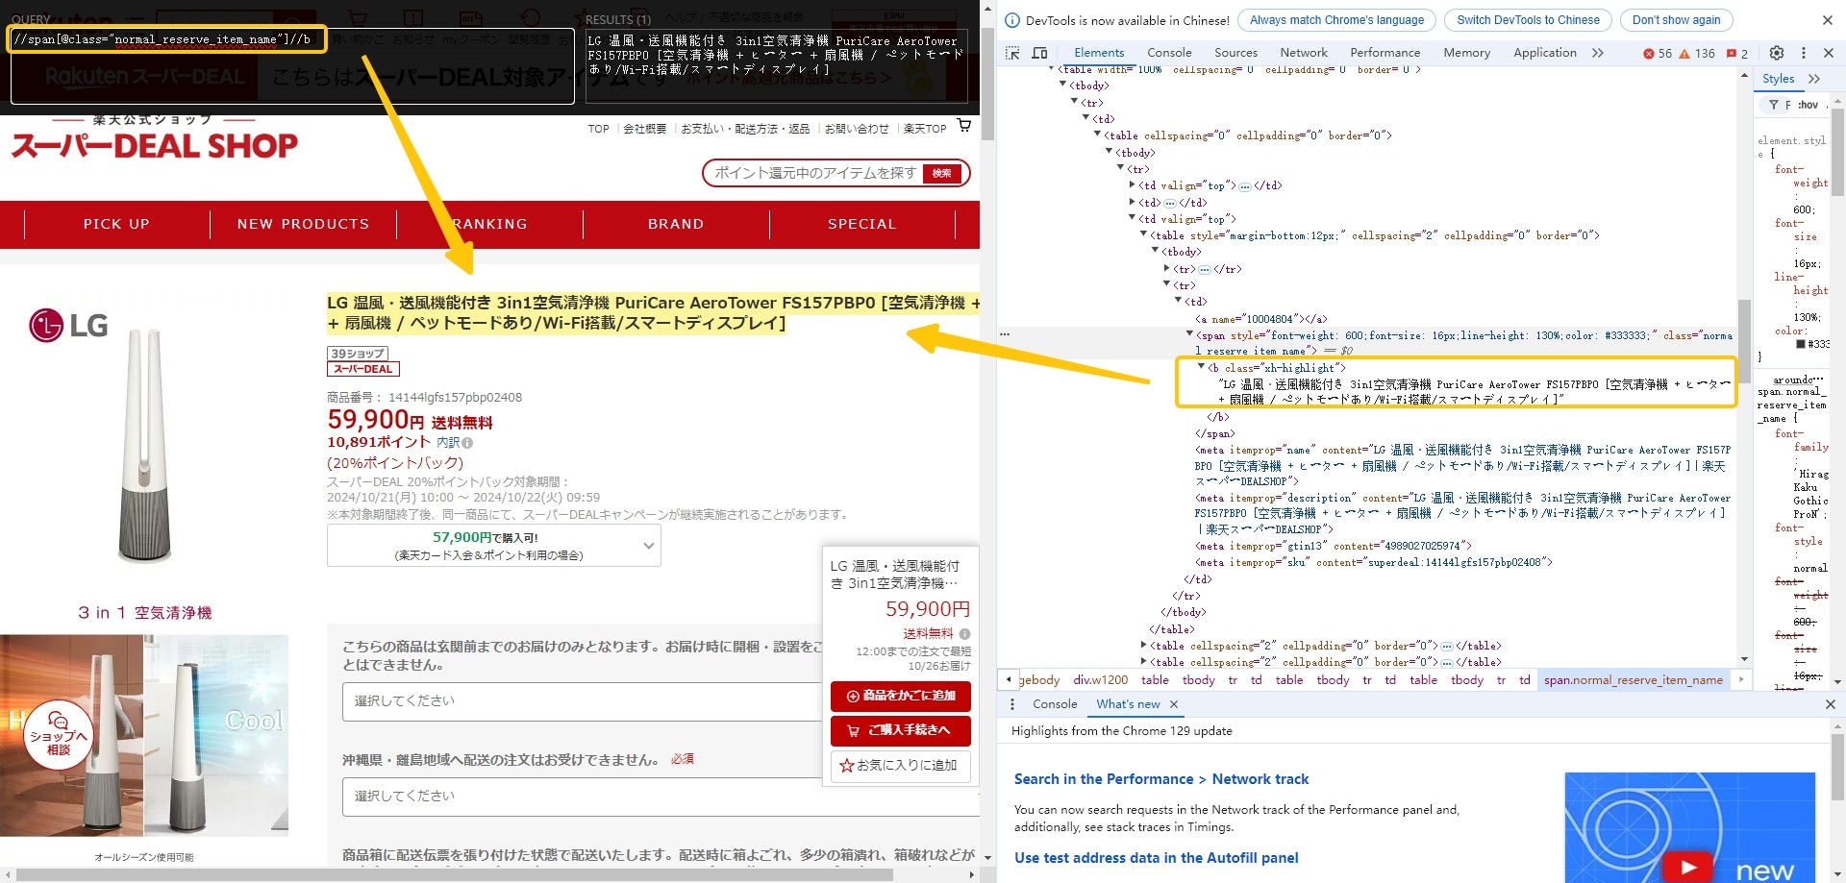The image size is (1846, 883).
Task: Click Don't show again button
Action: (x=1676, y=20)
